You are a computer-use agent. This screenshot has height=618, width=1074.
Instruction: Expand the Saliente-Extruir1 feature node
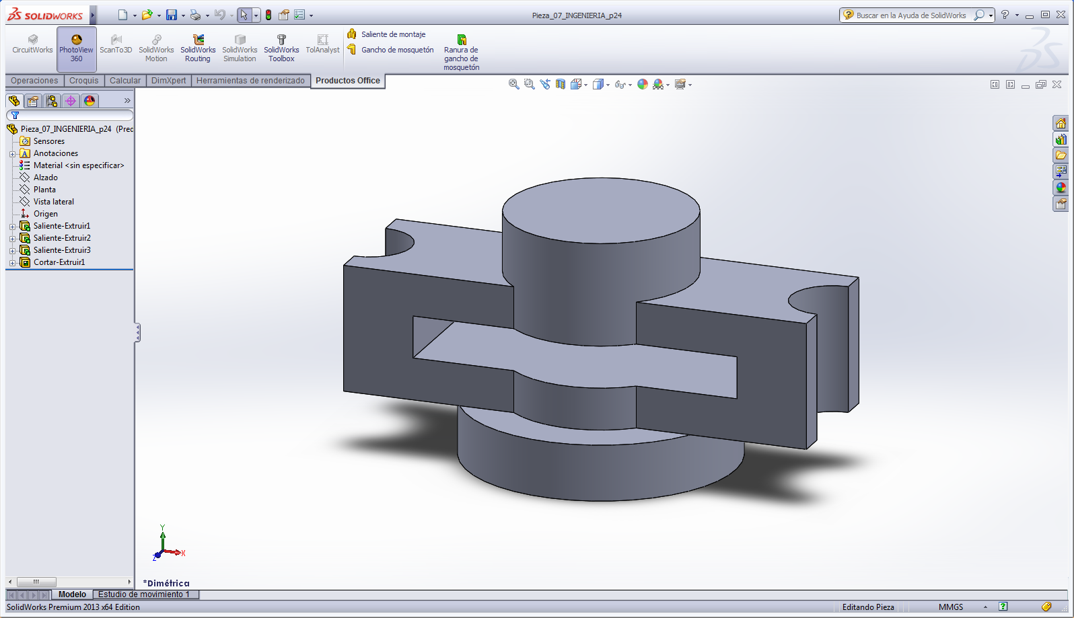pos(12,227)
